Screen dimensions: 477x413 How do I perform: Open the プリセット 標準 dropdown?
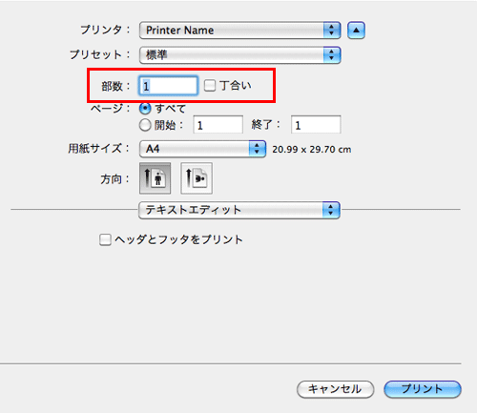coord(240,55)
